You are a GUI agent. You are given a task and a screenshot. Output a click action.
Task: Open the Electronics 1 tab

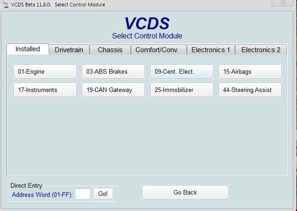point(211,49)
